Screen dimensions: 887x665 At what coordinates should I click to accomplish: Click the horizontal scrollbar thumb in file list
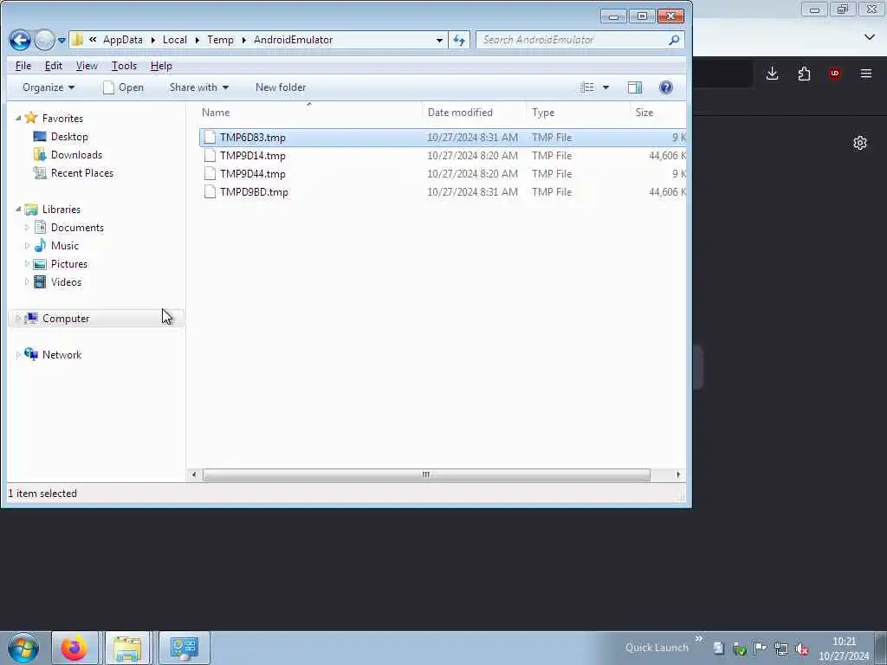[426, 475]
